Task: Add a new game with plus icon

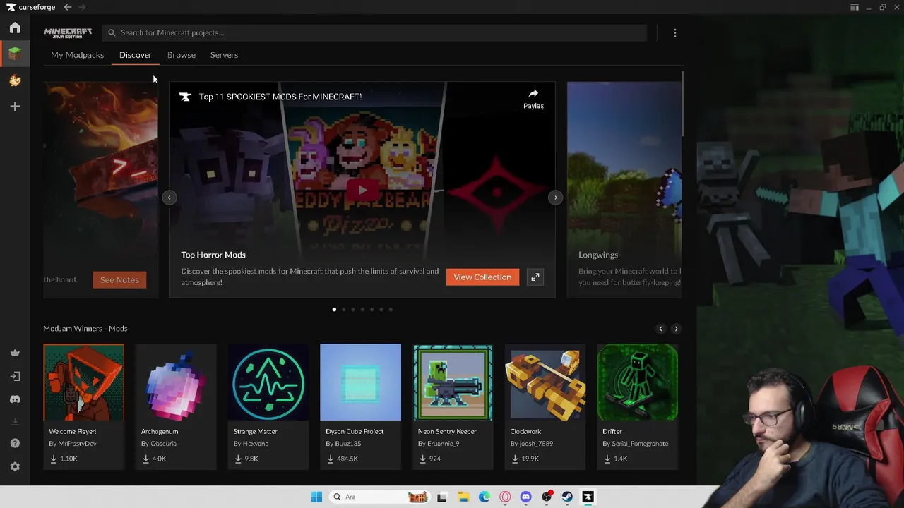Action: [x=15, y=107]
